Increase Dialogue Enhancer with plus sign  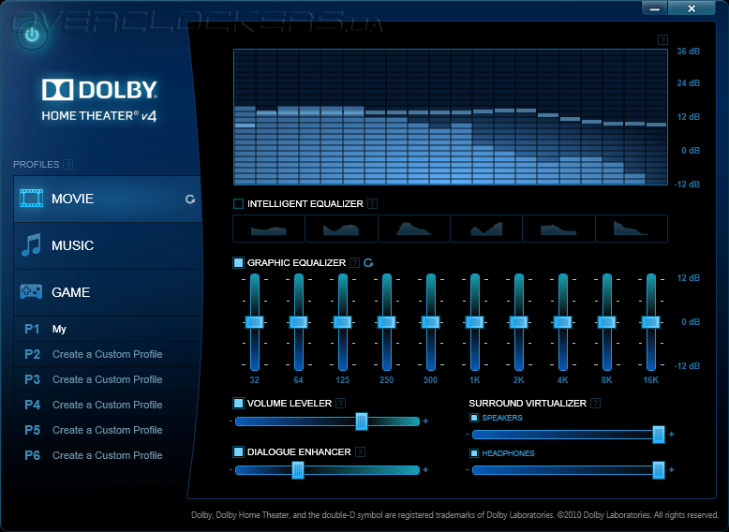(425, 470)
